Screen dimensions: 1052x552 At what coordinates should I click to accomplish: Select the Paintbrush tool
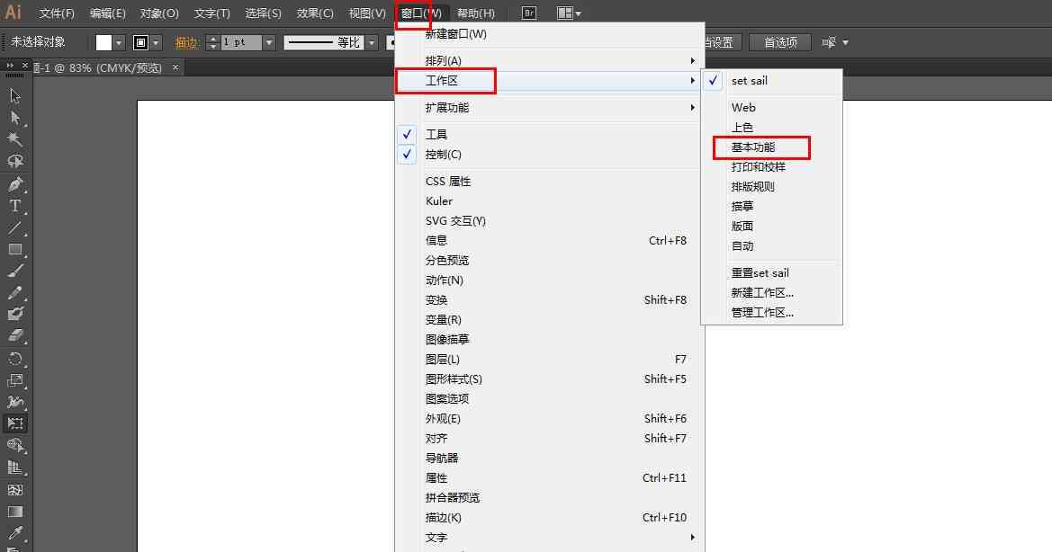[15, 271]
